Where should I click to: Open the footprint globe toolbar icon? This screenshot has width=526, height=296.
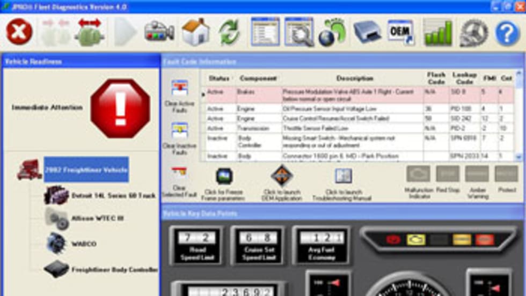pyautogui.click(x=333, y=32)
